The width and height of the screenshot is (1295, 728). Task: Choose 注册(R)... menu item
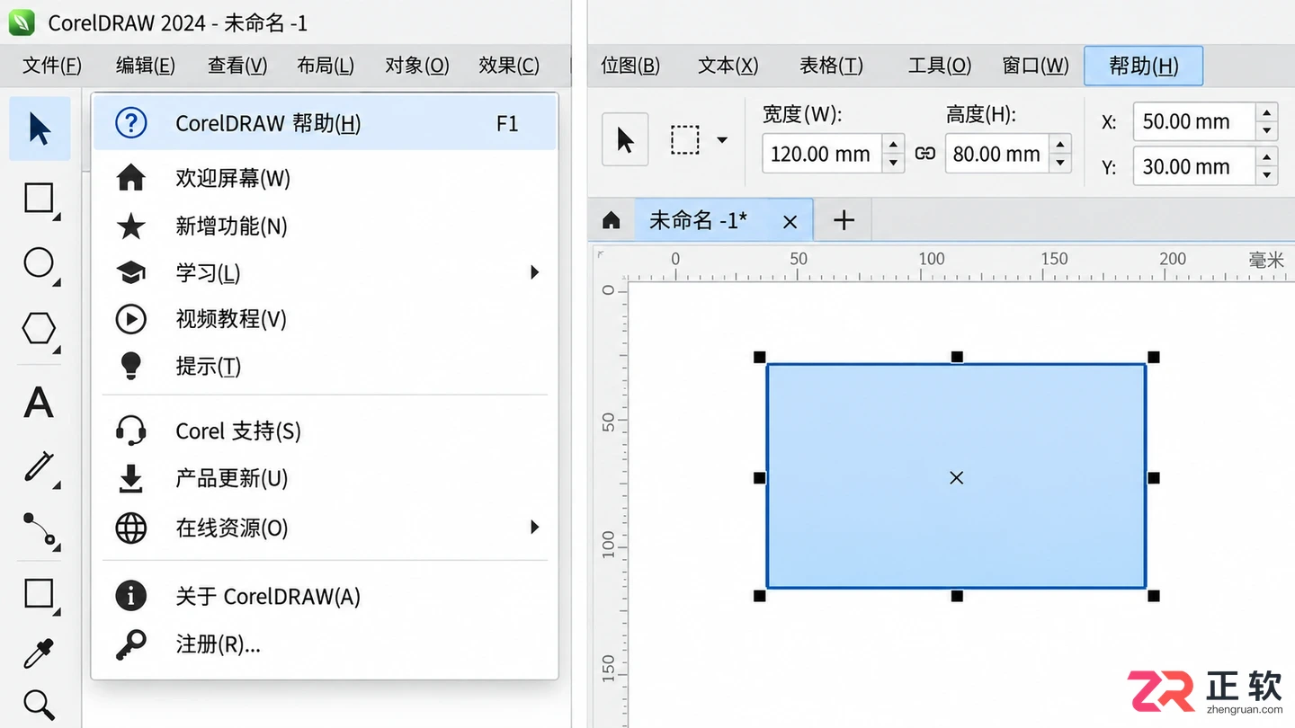coord(326,644)
